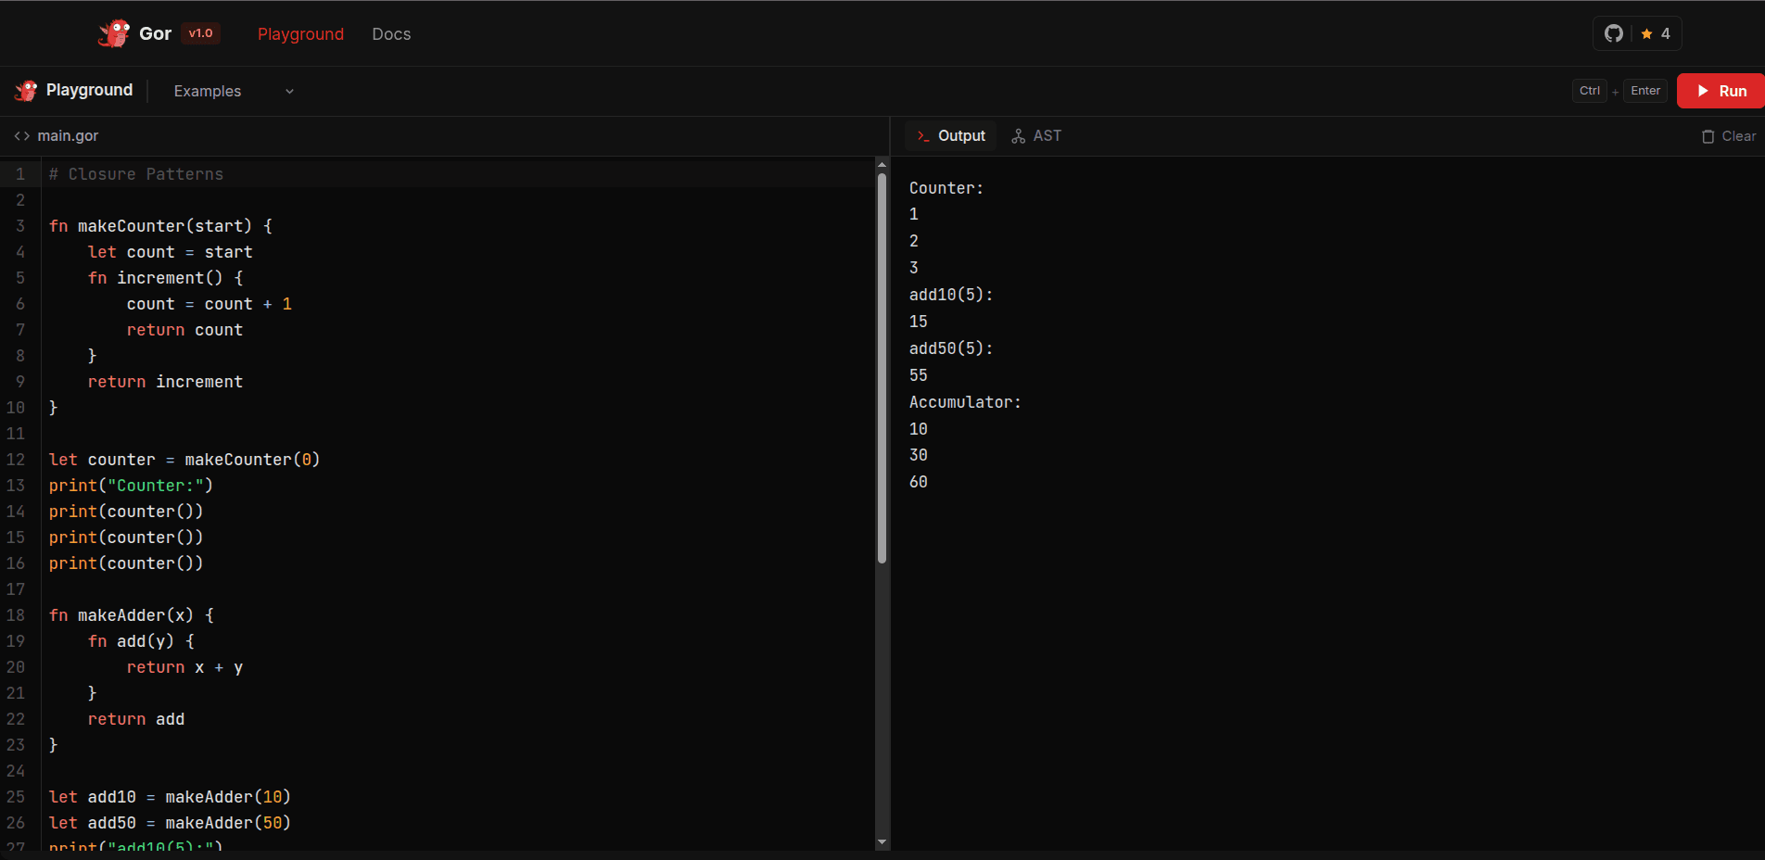Image resolution: width=1765 pixels, height=860 pixels.
Task: Click output value 60
Action: (918, 482)
